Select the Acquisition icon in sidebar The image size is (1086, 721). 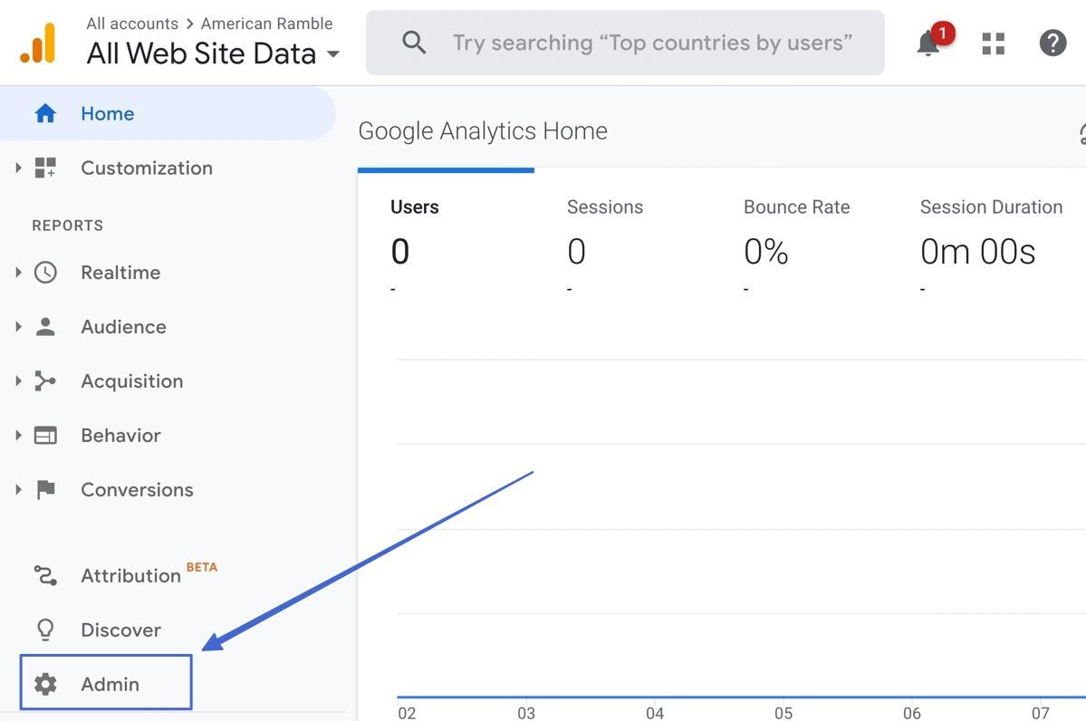point(45,380)
